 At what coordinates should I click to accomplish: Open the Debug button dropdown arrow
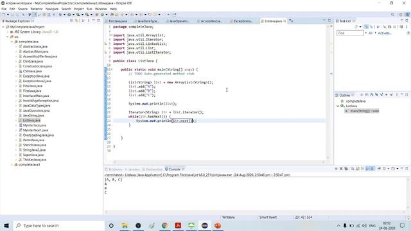64,15
